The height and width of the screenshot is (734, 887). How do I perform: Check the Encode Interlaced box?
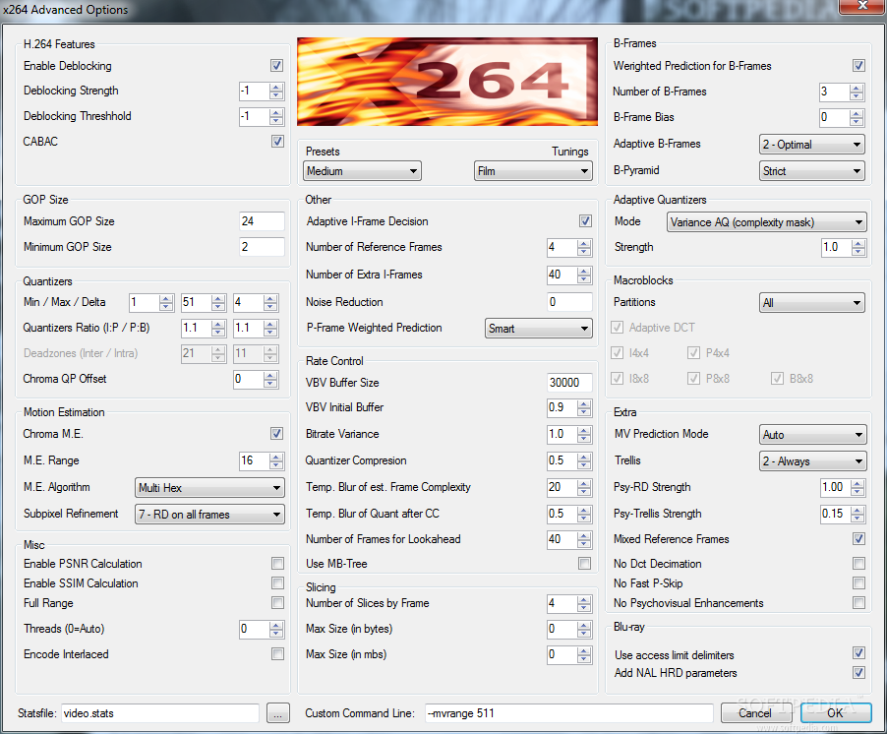coord(277,653)
